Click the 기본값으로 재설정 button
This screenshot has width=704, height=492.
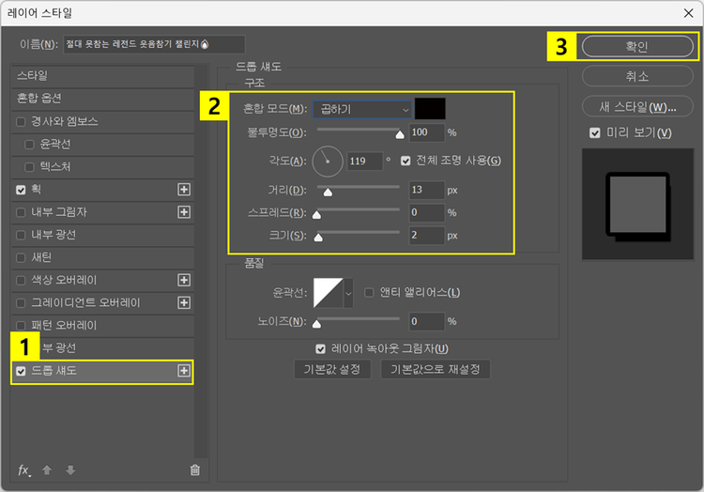pyautogui.click(x=435, y=369)
